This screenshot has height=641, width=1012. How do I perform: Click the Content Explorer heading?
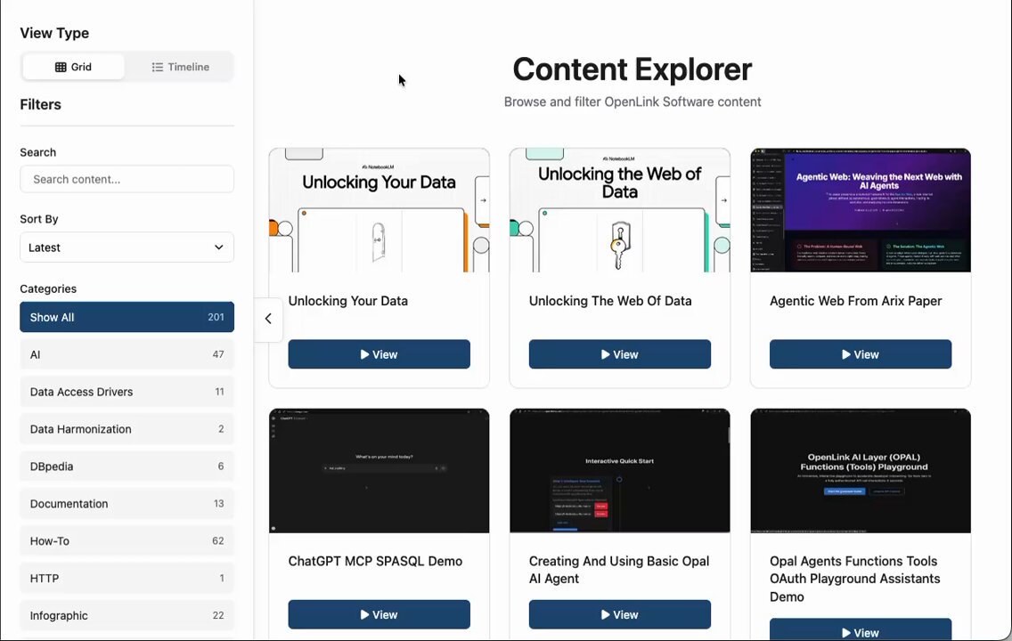pos(632,69)
